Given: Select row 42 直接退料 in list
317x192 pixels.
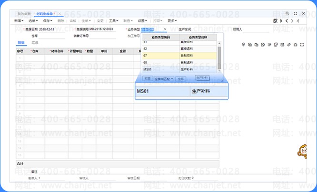Looking at the screenshot, I should [179, 48].
